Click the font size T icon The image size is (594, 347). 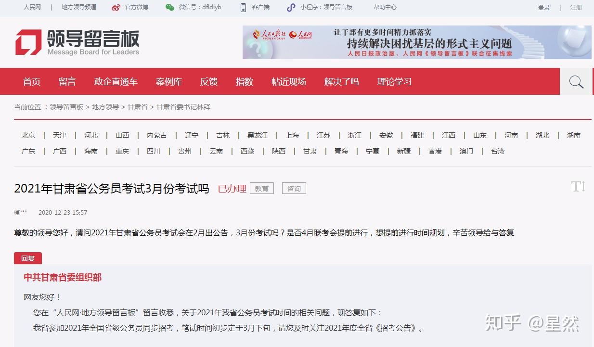coord(578,187)
